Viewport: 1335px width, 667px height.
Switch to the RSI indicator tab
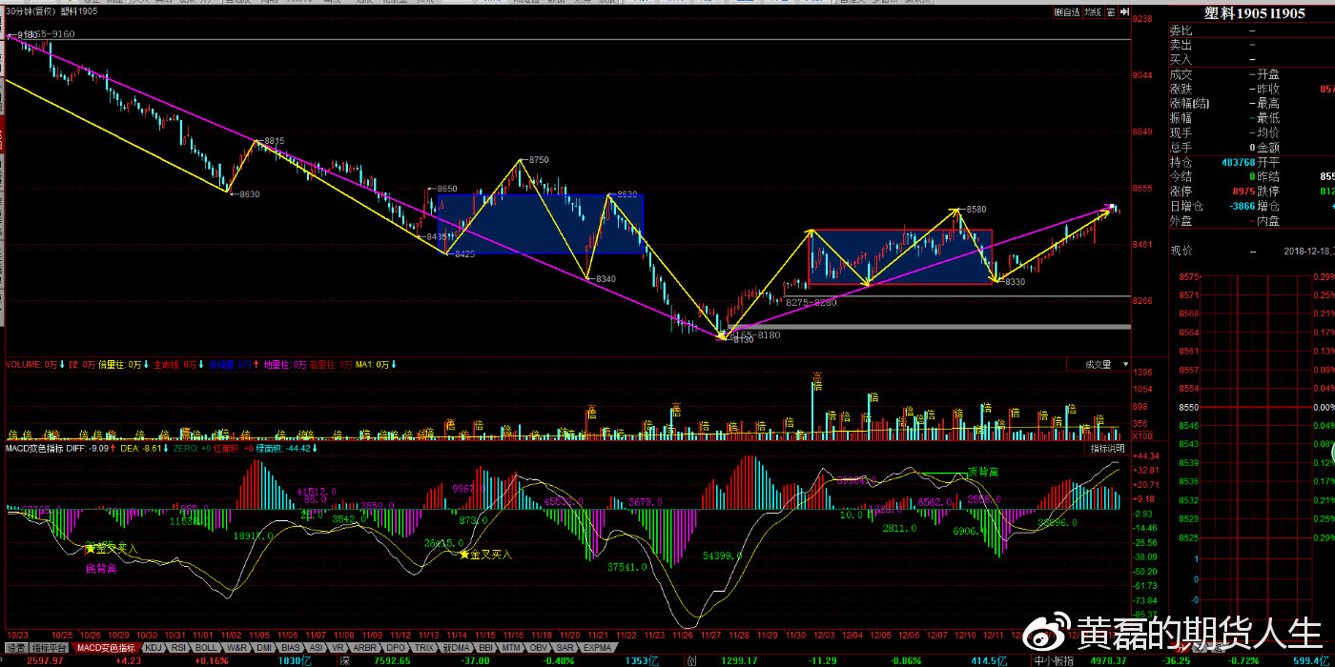pos(178,647)
